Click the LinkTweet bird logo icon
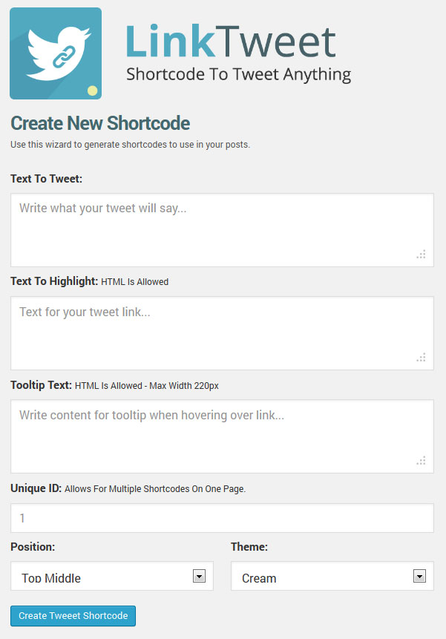 56,53
